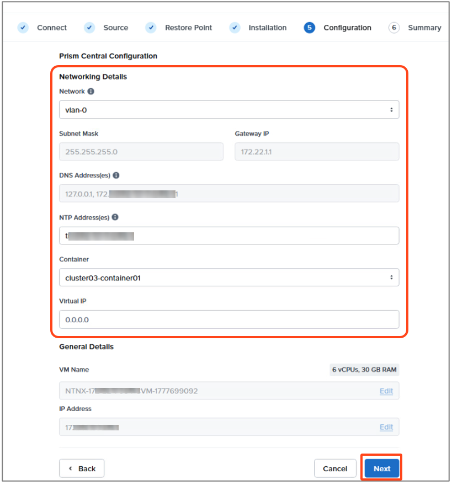Click the 'VM Name' label
This screenshot has width=452, height=485.
pyautogui.click(x=74, y=370)
